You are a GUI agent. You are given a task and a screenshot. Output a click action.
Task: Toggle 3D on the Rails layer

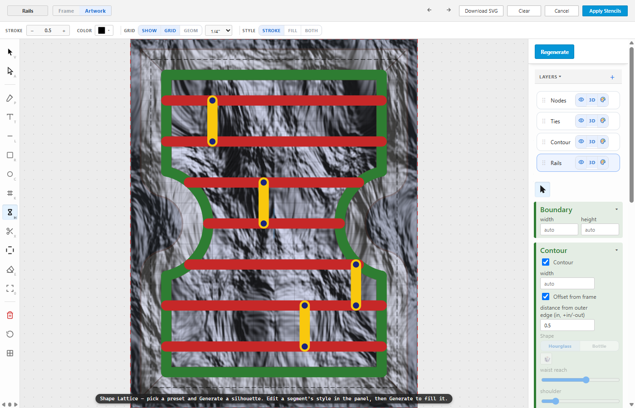coord(592,162)
